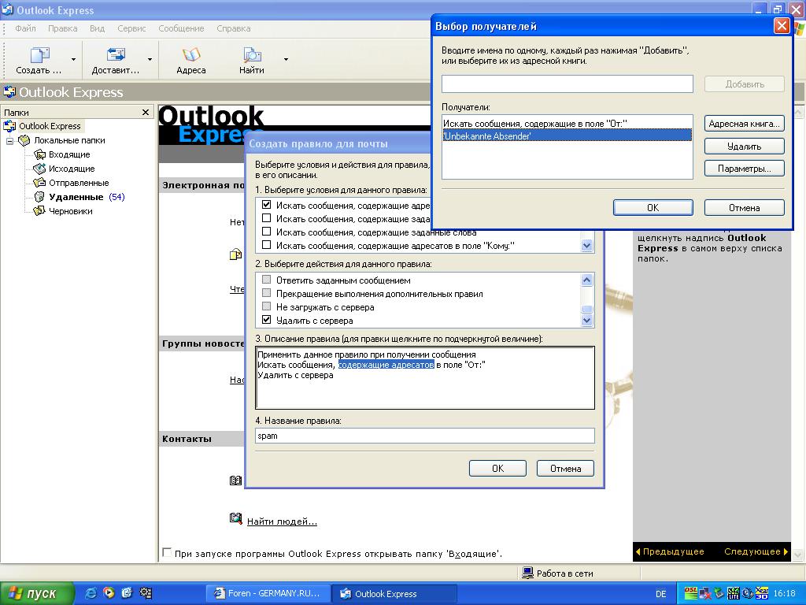Viewport: 806px width, 605px height.
Task: Click the conditions list scroll-down arrow
Action: click(x=586, y=246)
